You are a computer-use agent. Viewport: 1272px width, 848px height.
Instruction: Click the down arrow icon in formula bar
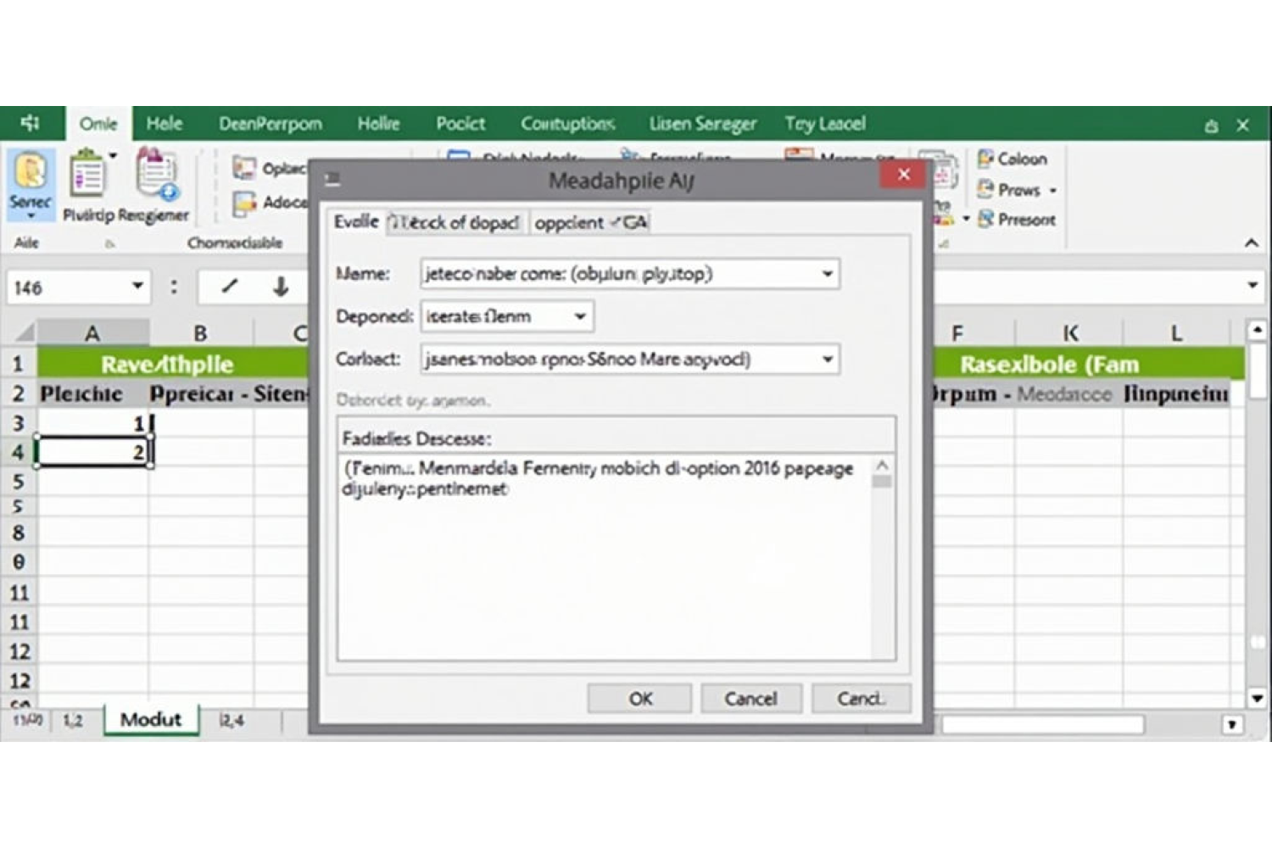281,287
